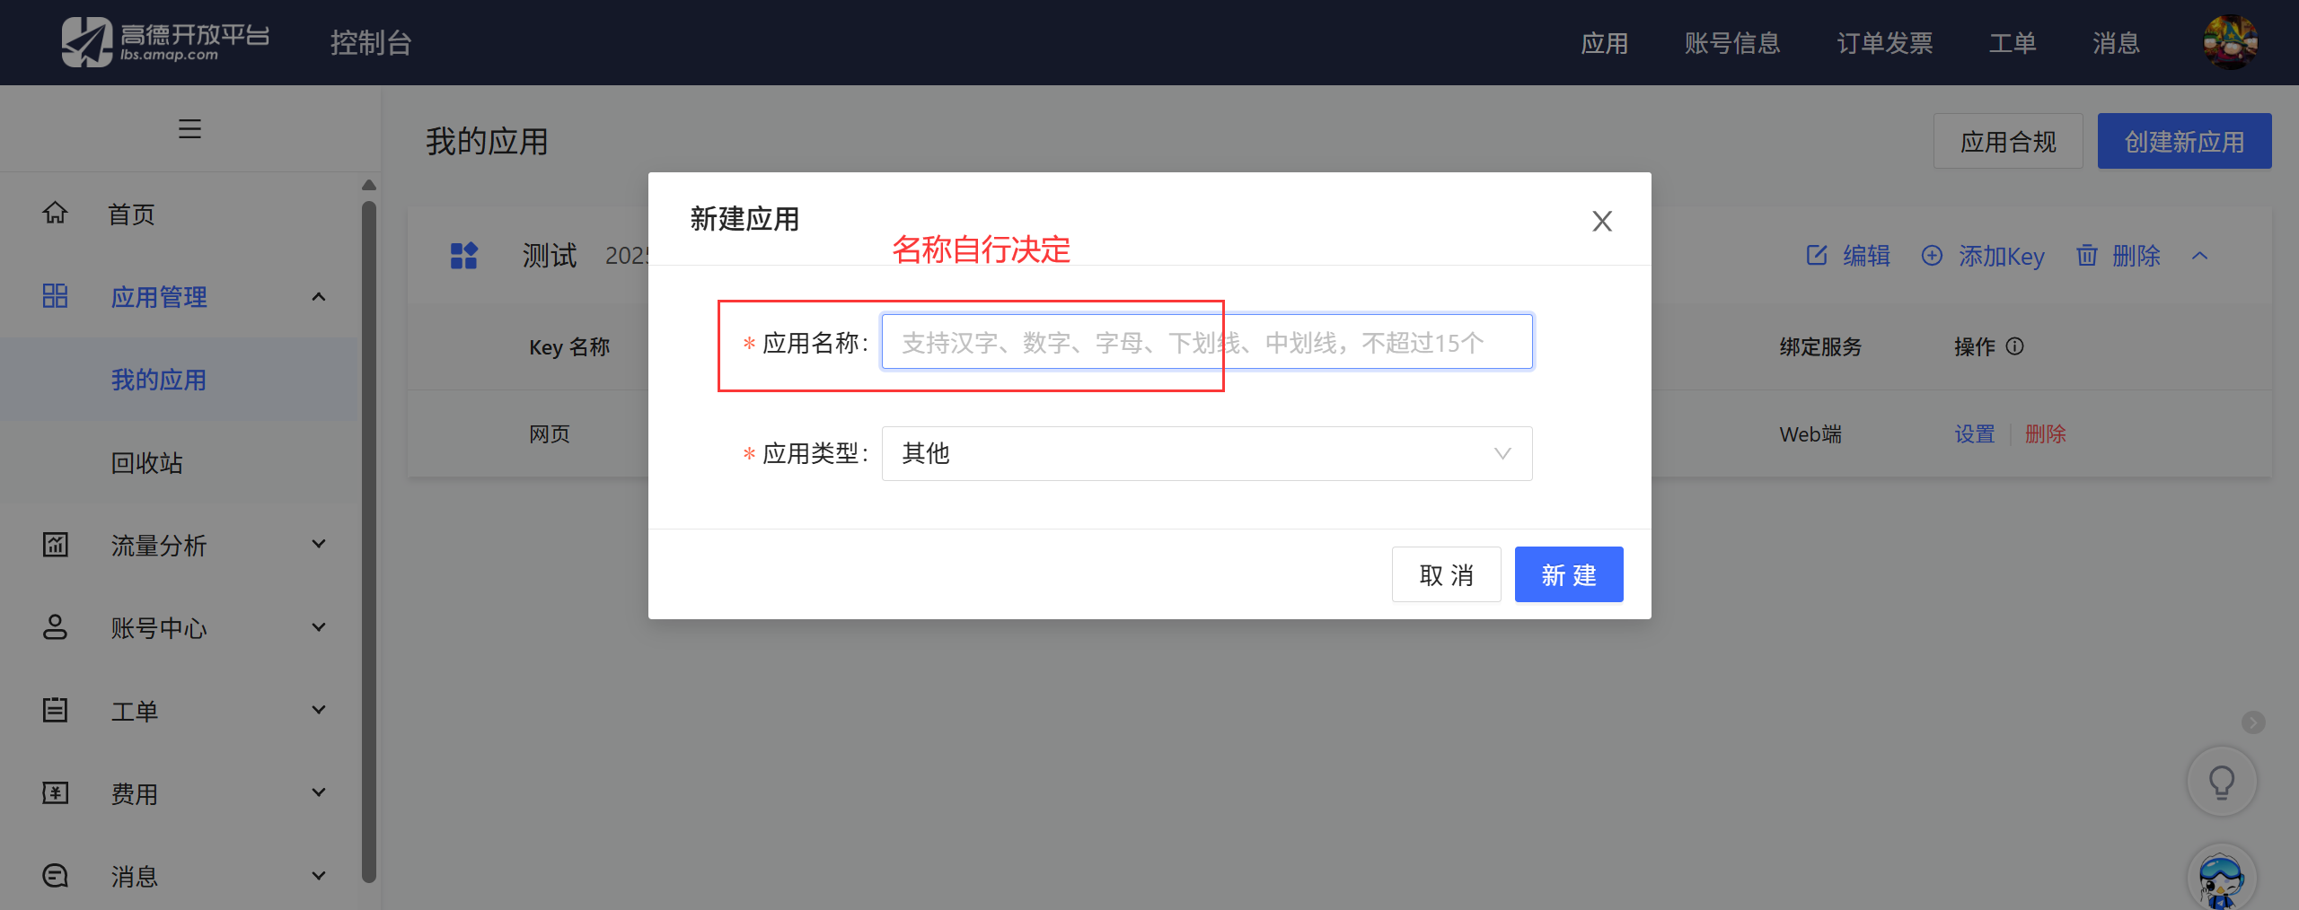The image size is (2299, 910).
Task: Click the info icon next to 操作
Action: (2015, 346)
